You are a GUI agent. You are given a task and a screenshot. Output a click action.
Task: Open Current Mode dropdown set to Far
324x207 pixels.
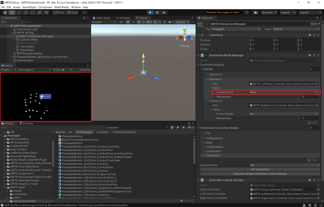click(284, 114)
